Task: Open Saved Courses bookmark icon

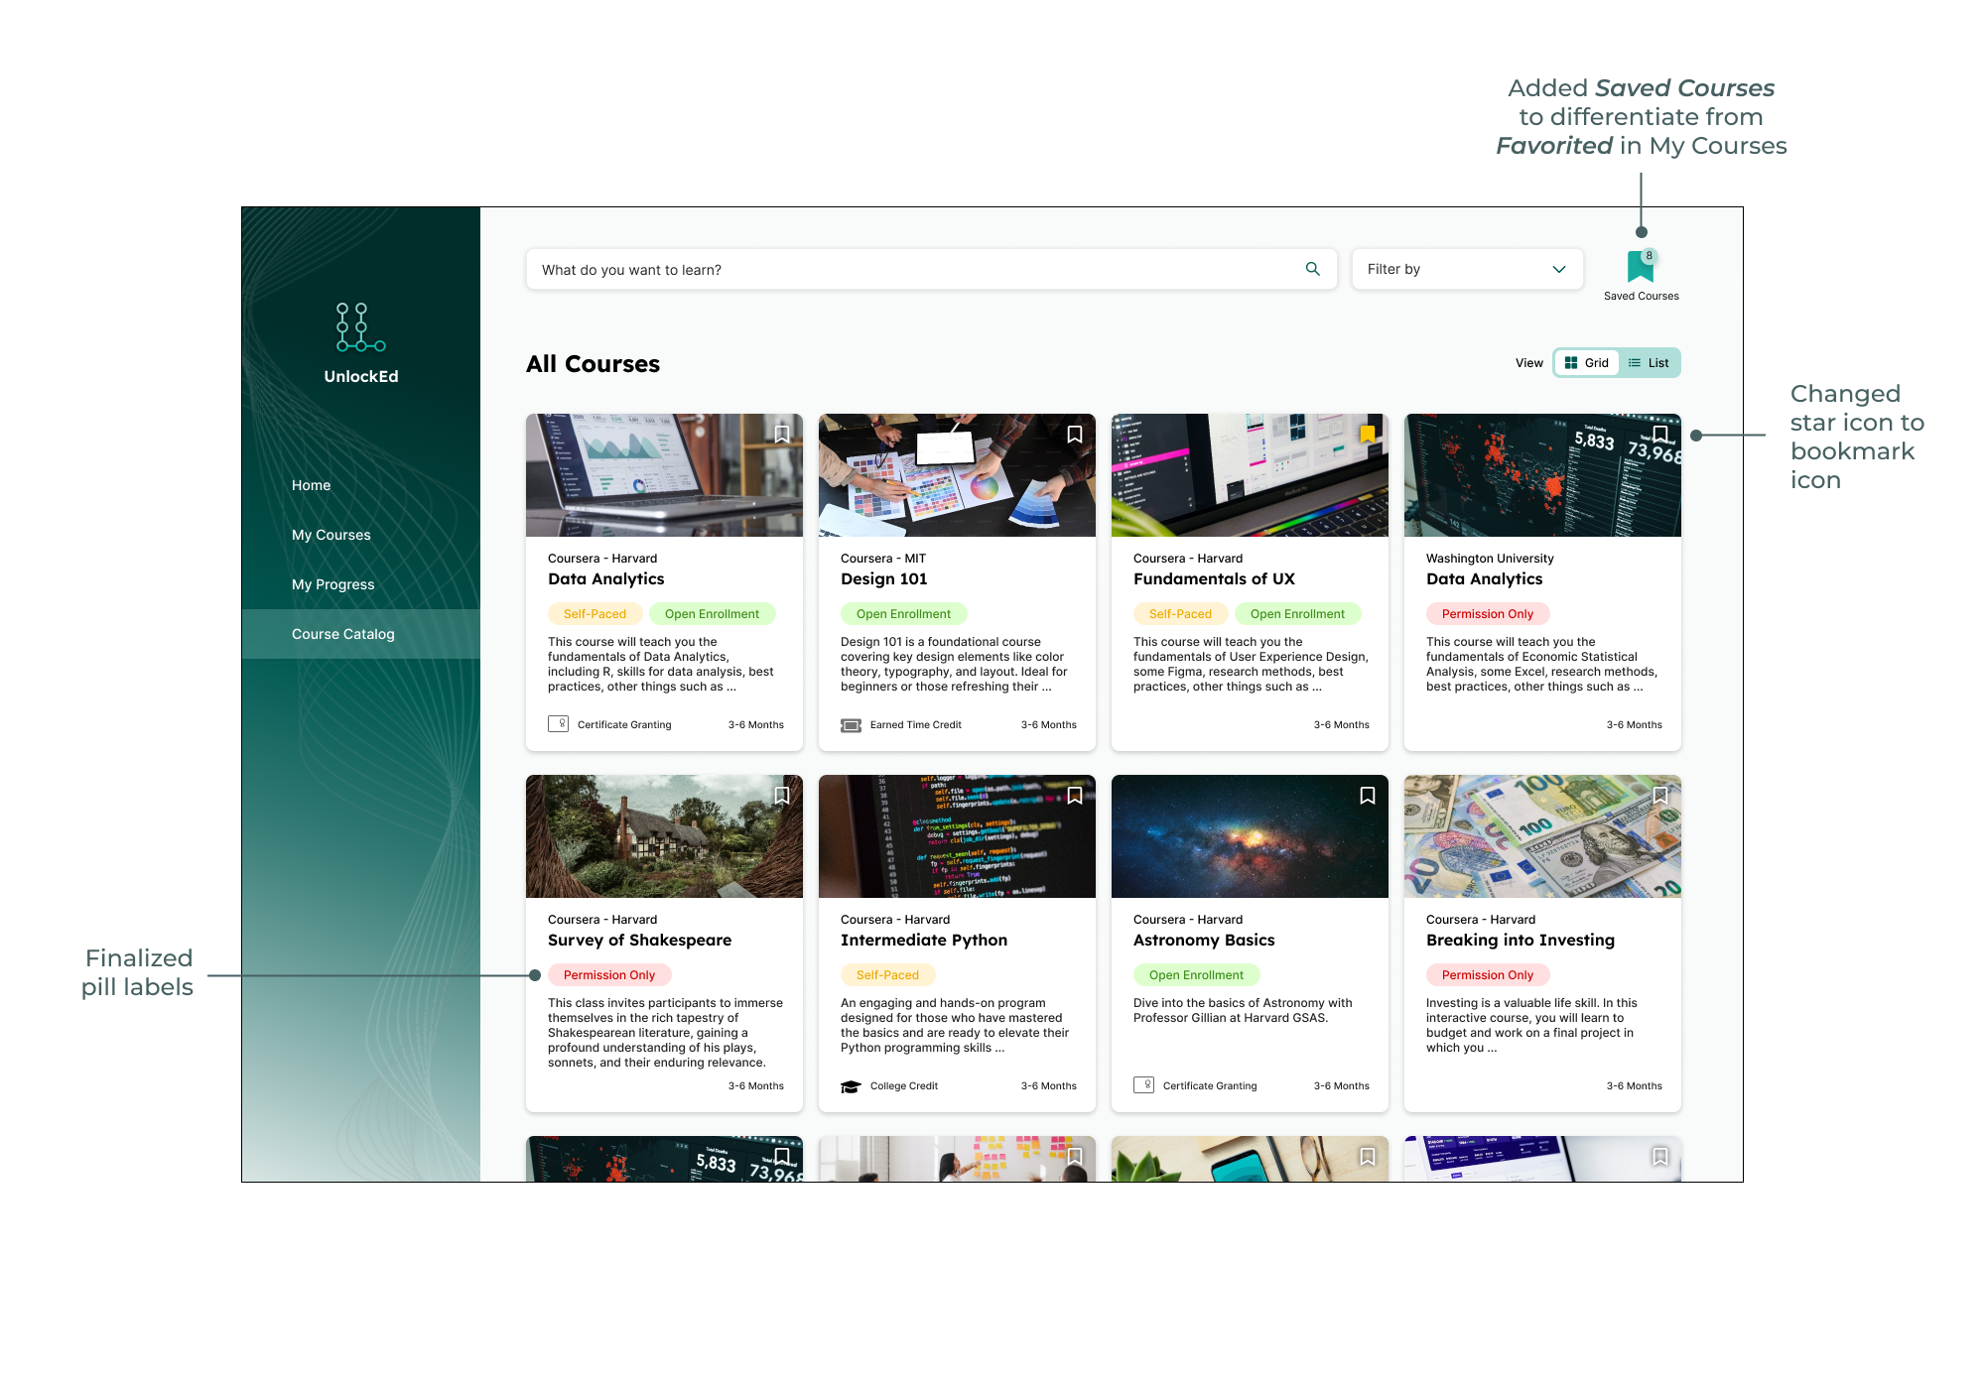Action: pos(1641,266)
